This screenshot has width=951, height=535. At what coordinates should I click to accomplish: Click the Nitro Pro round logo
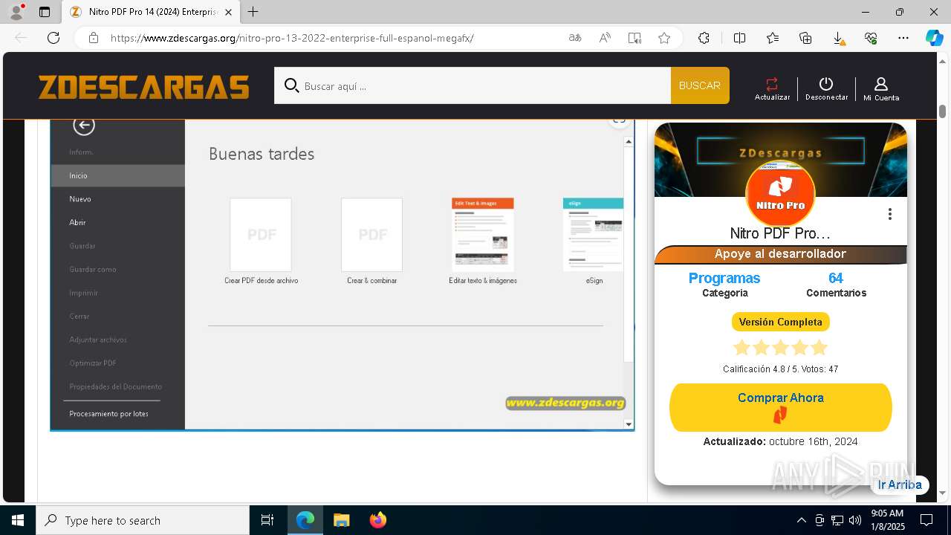pyautogui.click(x=780, y=193)
